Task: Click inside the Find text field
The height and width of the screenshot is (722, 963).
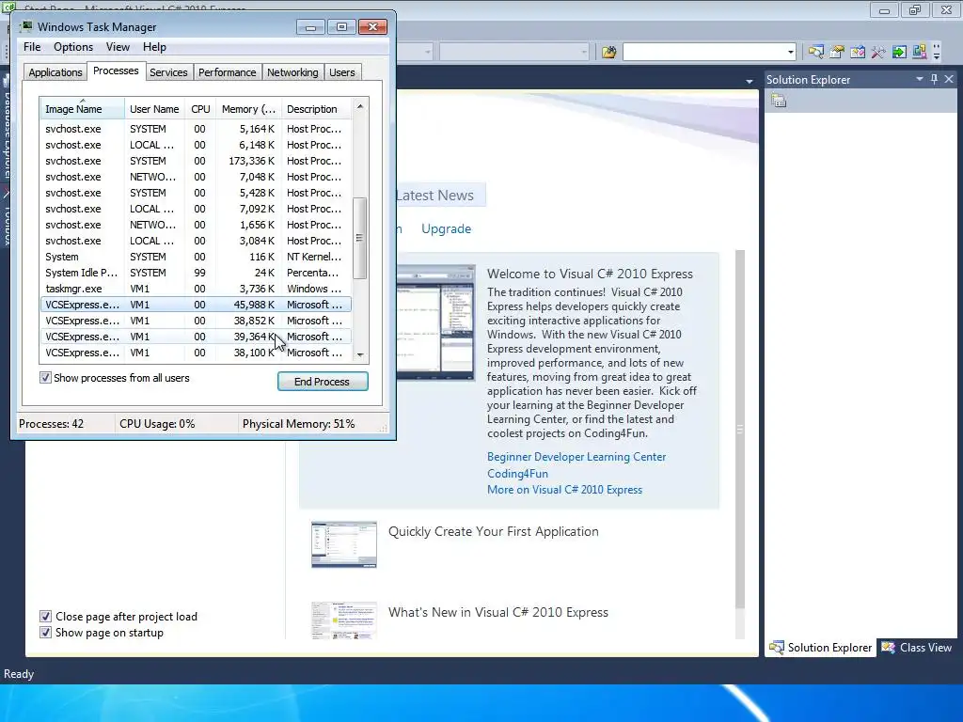Action: point(703,53)
